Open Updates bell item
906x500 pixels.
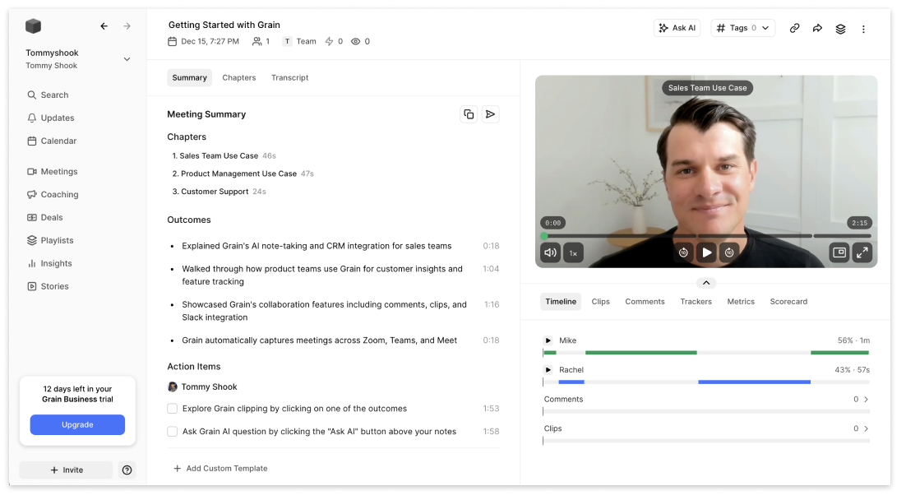point(51,118)
